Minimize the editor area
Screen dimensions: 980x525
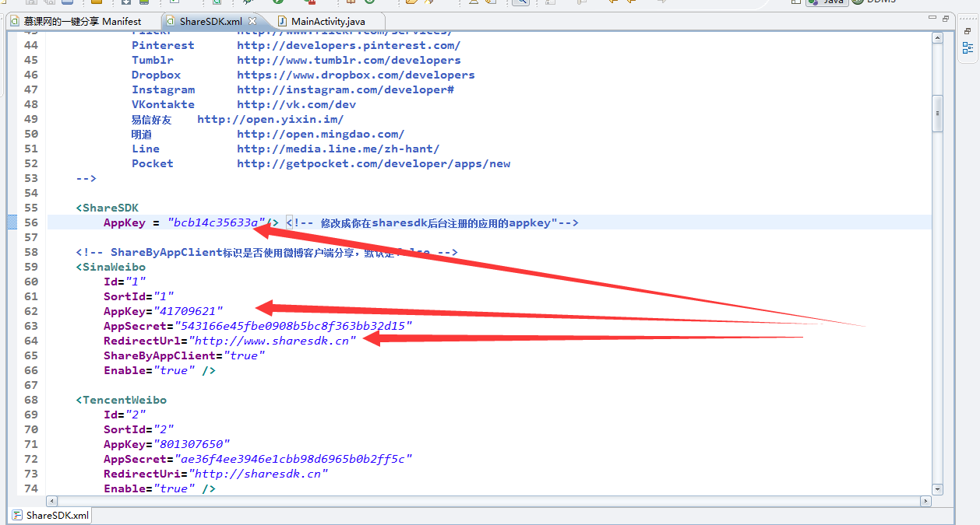click(x=931, y=19)
